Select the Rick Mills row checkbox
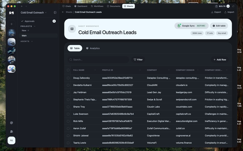Screen dimensions: 243x151 (68, 121)
